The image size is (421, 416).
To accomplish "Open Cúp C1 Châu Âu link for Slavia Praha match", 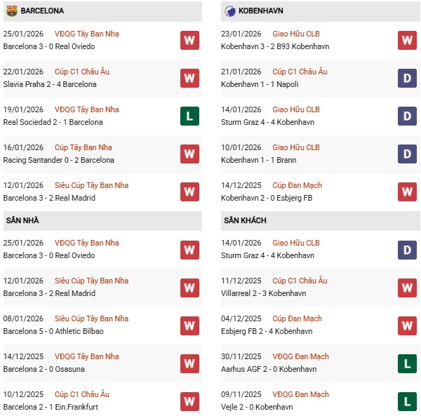I will point(83,72).
